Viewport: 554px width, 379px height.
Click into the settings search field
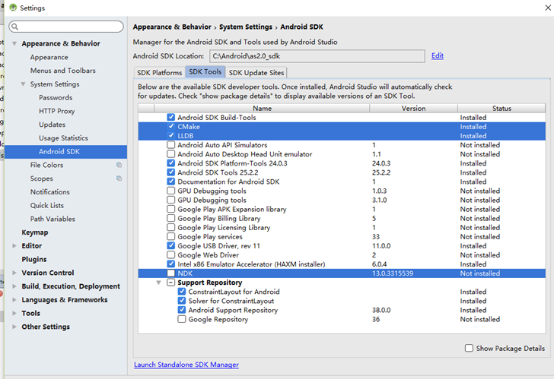(66, 27)
